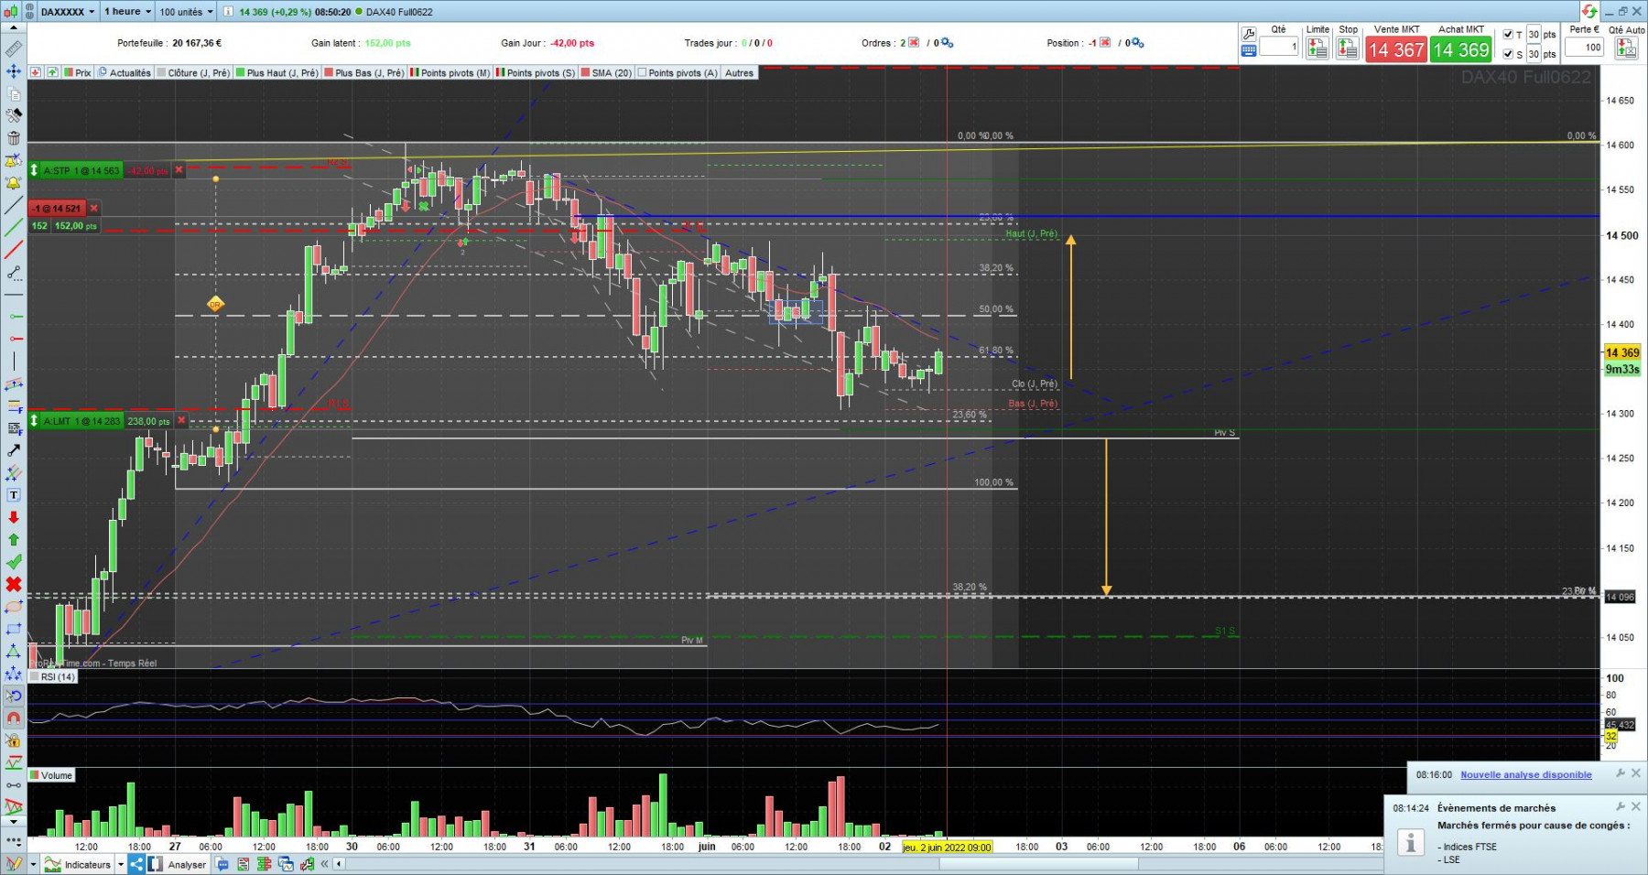Click the trash can delete-objects tool

[14, 138]
